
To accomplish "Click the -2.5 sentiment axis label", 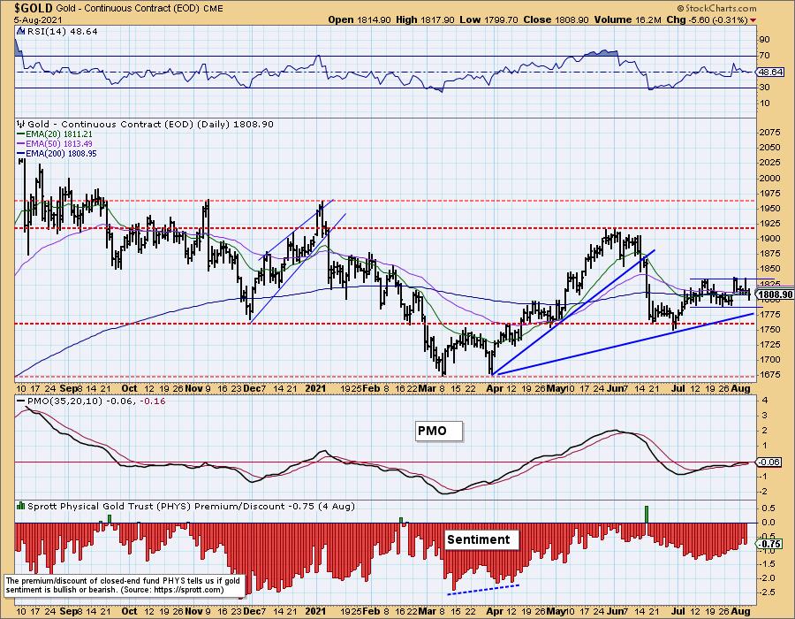I will 768,592.
